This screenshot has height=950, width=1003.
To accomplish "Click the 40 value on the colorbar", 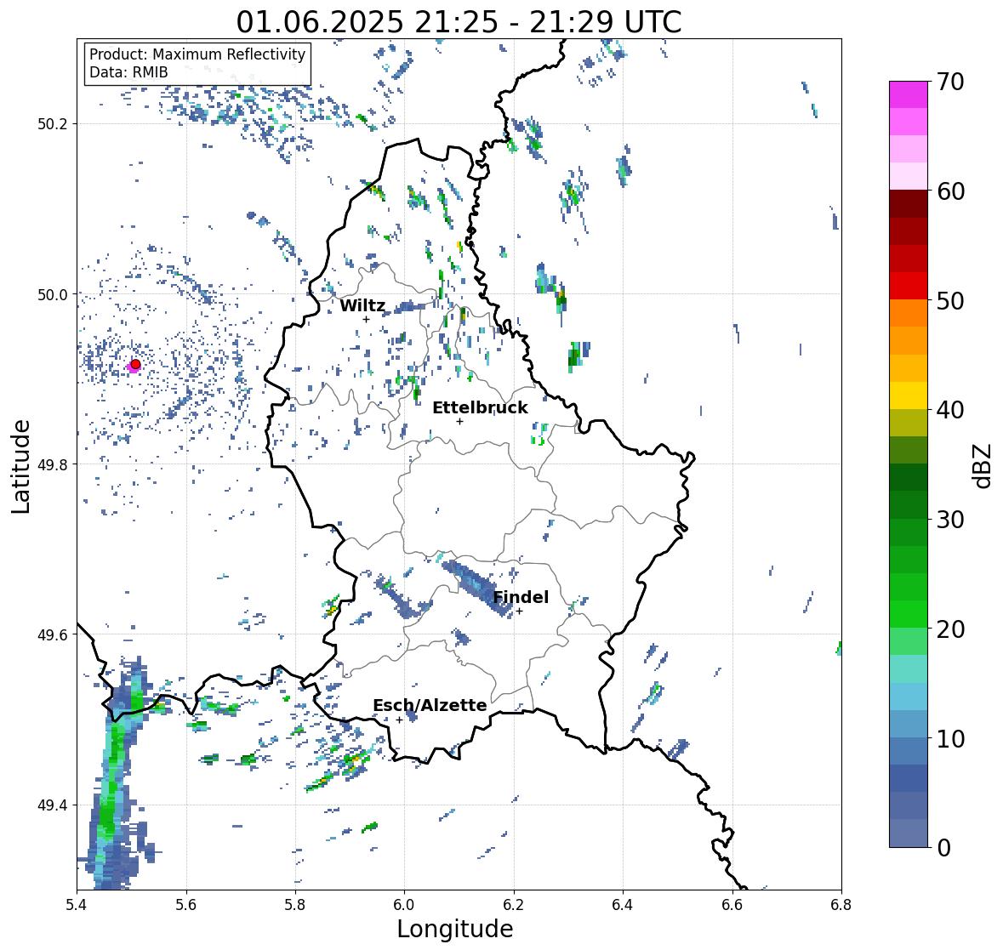I will [950, 410].
